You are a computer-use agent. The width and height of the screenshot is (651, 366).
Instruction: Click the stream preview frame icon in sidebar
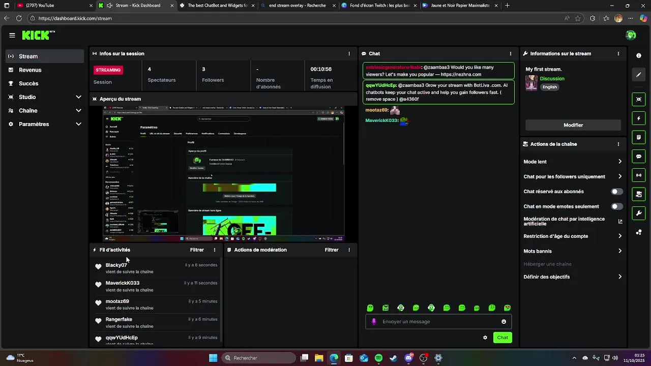639,99
